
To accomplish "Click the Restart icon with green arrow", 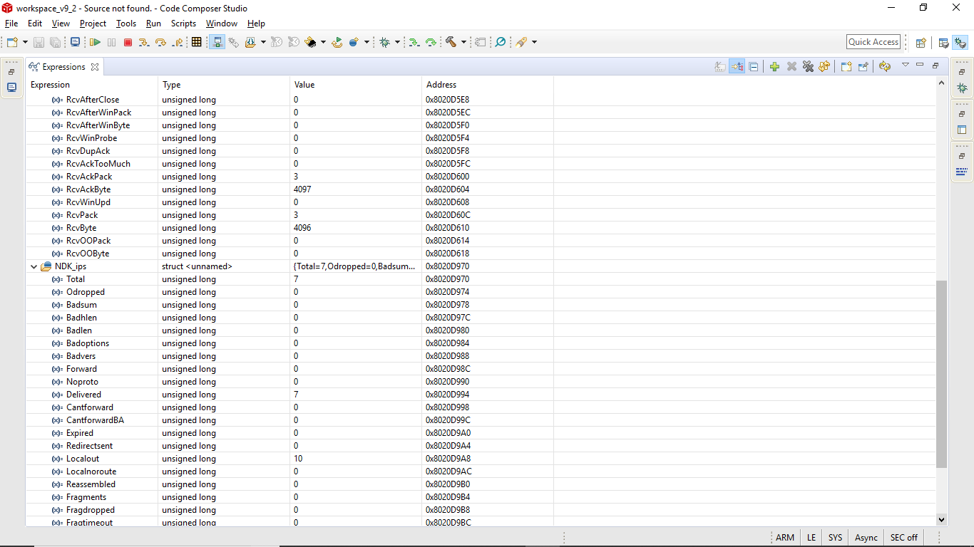I will [x=337, y=43].
